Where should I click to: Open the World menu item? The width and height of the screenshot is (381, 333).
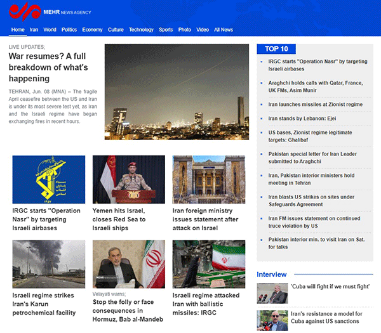pos(50,30)
